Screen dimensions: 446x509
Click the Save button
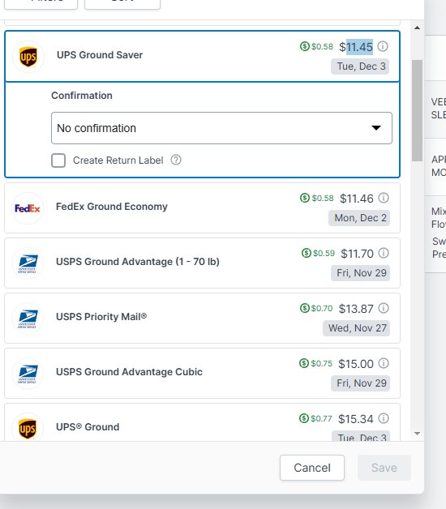pos(384,468)
